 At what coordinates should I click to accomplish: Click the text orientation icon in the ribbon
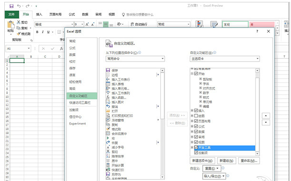[119, 24]
